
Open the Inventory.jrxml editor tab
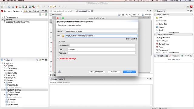[84, 11]
